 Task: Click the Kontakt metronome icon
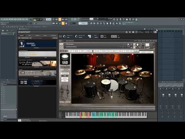102,36
